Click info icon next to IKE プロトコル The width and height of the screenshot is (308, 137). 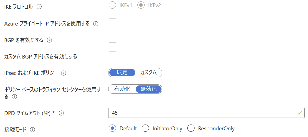tap(39, 7)
